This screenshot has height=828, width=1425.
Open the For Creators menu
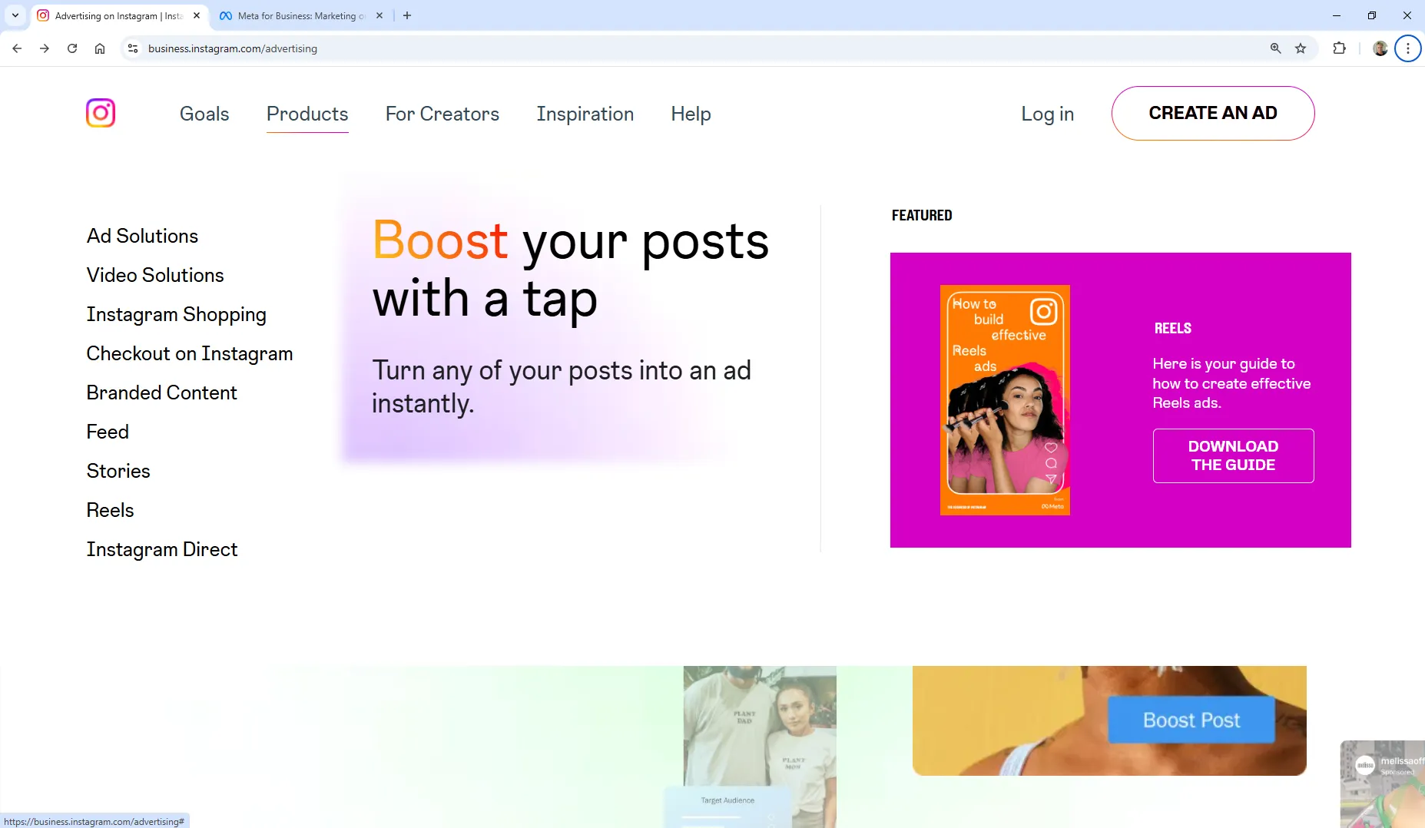442,114
